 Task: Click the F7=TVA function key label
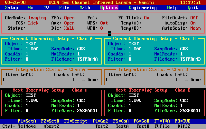tap(162, 121)
